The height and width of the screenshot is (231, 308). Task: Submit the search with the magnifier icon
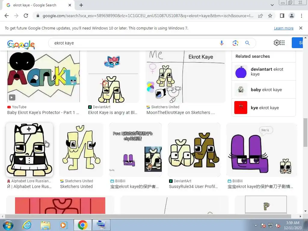pyautogui.click(x=247, y=43)
